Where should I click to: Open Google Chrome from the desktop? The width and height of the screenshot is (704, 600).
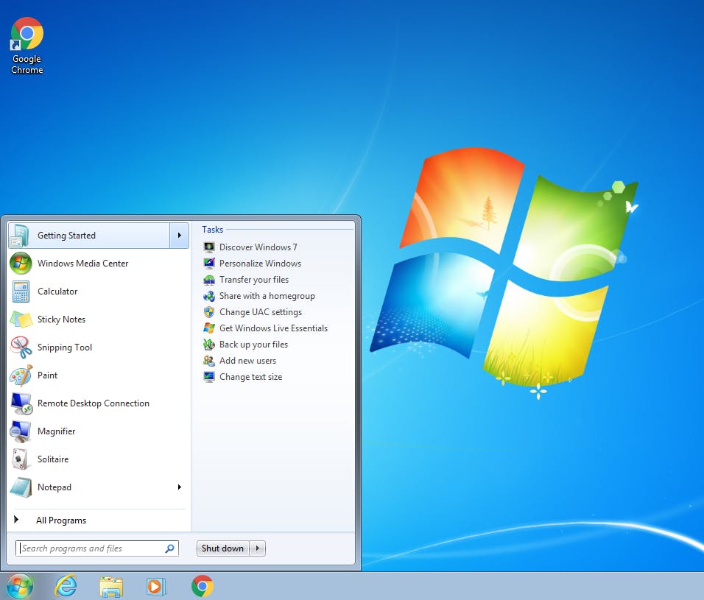tap(27, 32)
